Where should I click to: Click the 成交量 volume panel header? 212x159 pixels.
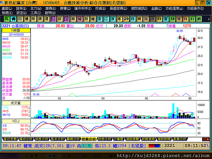[x=16, y=103]
